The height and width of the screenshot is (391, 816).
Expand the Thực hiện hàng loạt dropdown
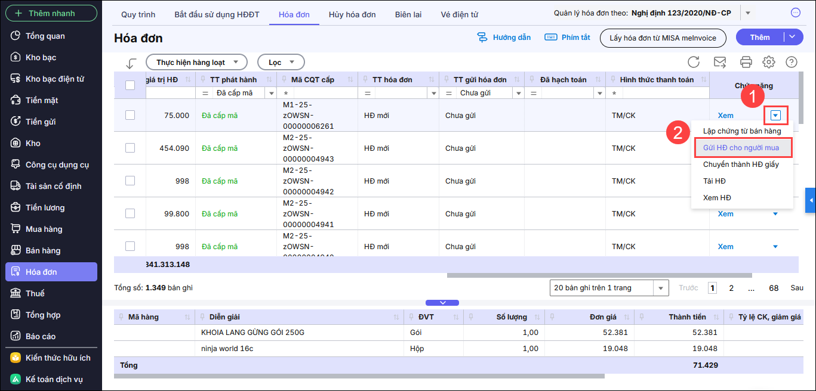coord(196,62)
